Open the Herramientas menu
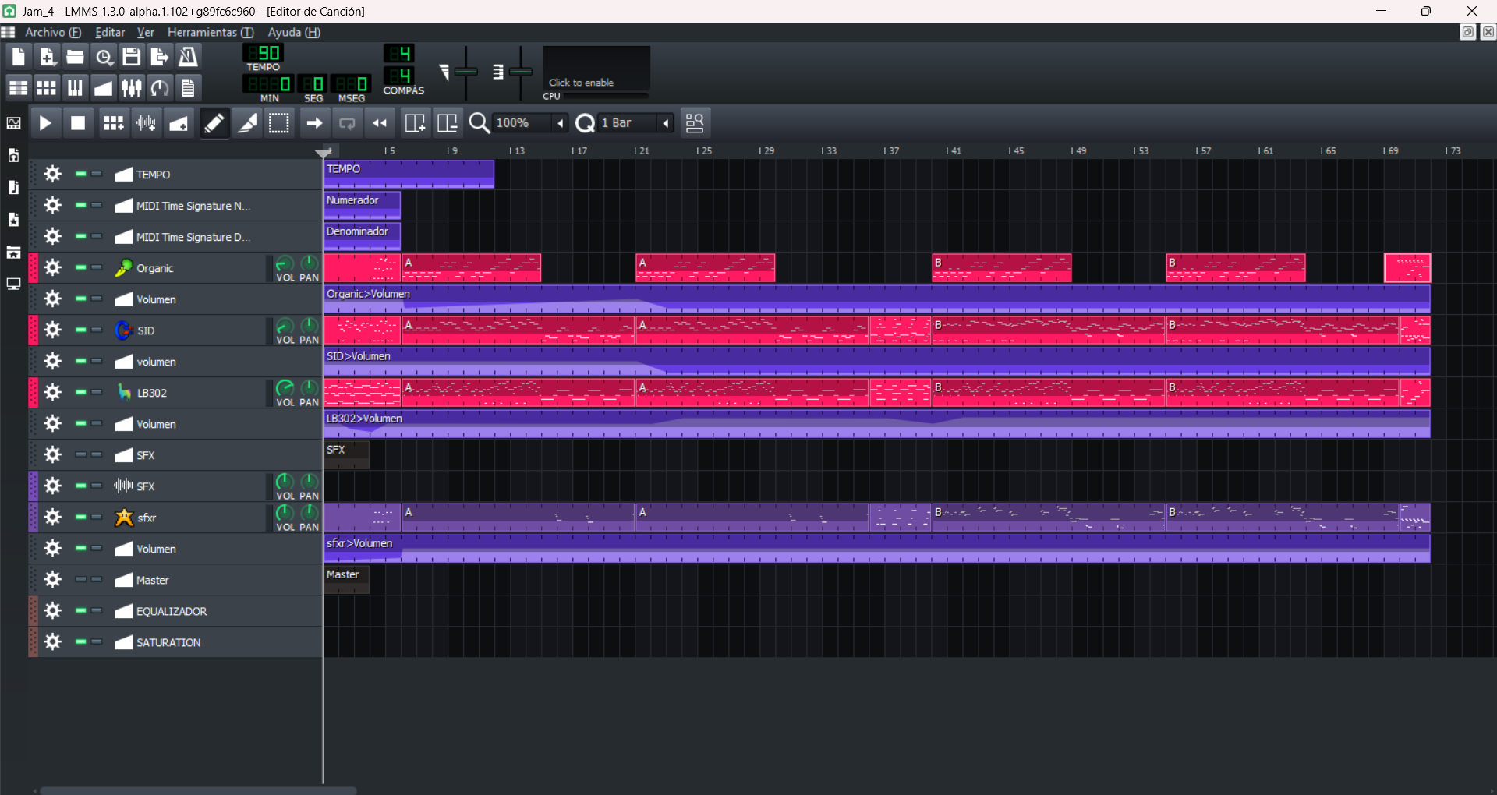 pyautogui.click(x=211, y=32)
